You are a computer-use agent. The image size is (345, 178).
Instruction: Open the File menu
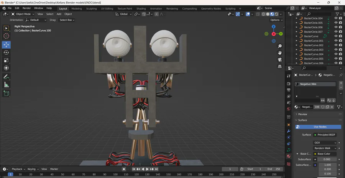10,8
